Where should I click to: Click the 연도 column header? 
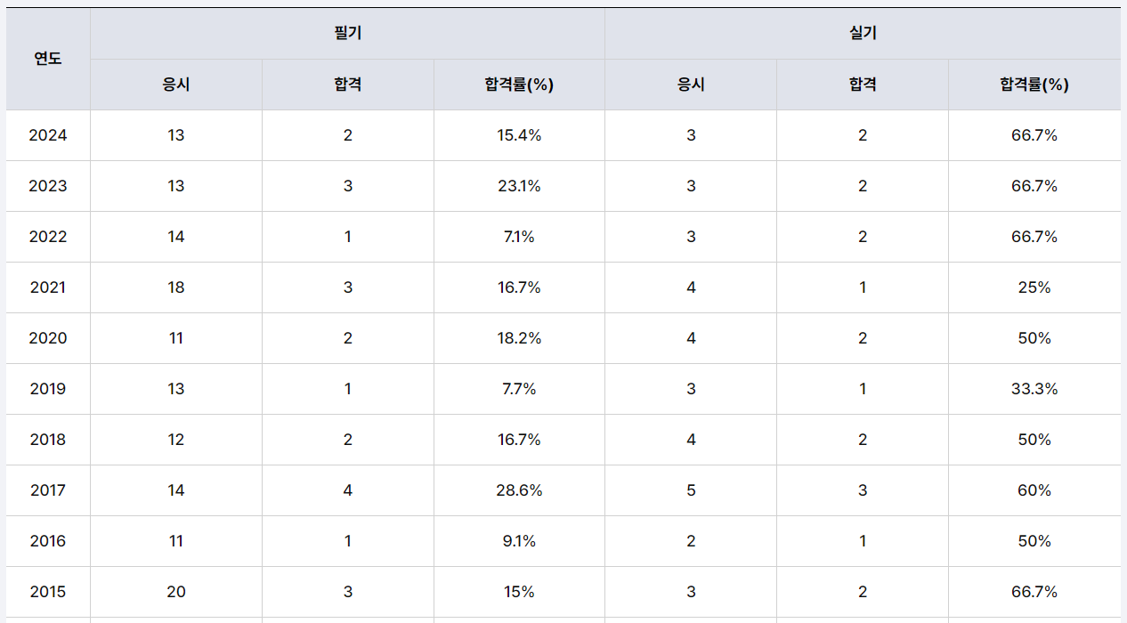point(48,60)
